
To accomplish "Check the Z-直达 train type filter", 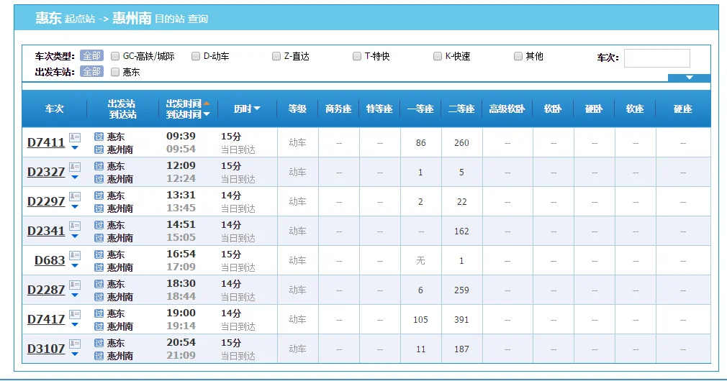I will click(276, 56).
